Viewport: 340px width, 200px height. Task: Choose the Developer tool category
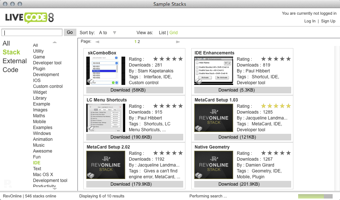pos(47,63)
